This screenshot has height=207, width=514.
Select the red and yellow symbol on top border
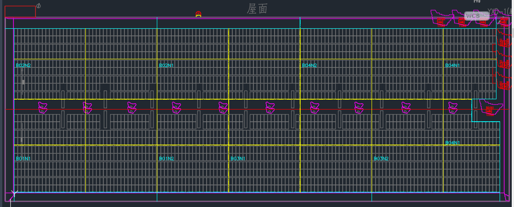coord(198,14)
